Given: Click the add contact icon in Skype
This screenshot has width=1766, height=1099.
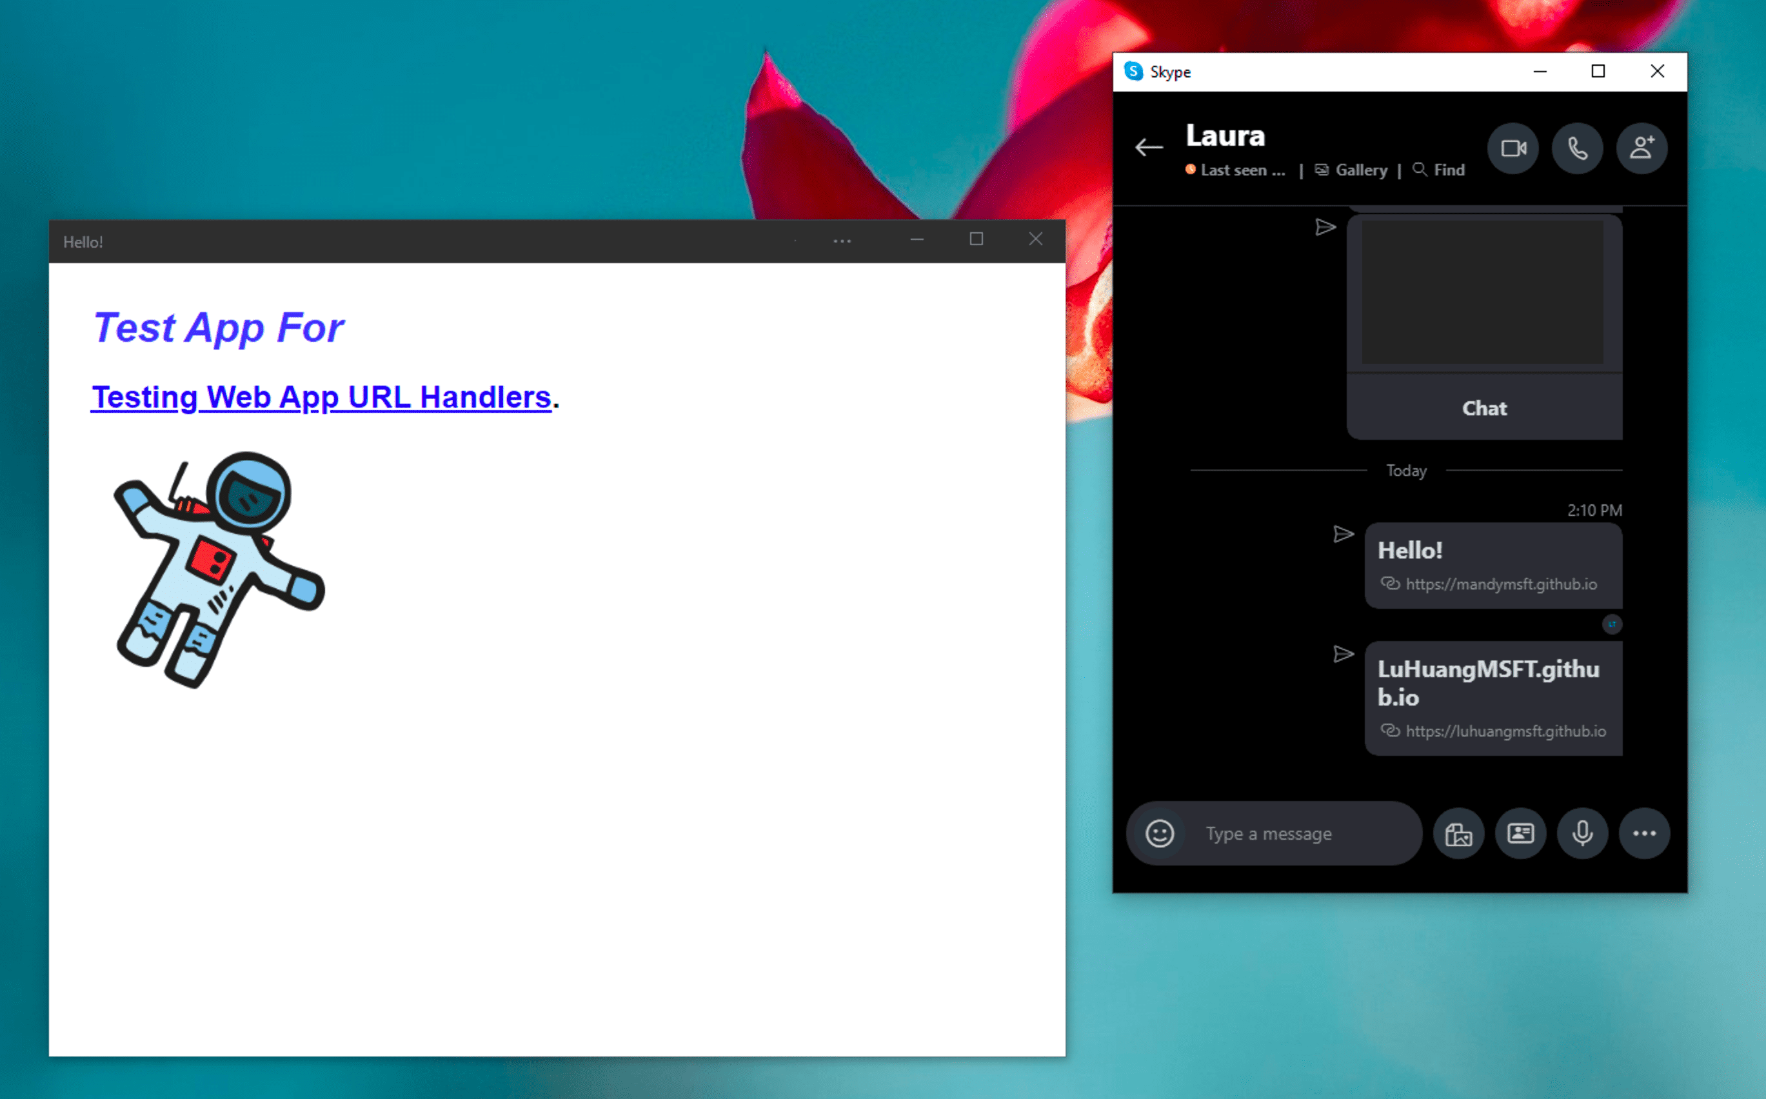Looking at the screenshot, I should [x=1642, y=148].
